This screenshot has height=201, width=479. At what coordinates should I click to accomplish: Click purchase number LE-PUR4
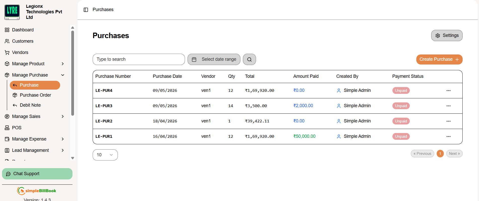click(104, 91)
